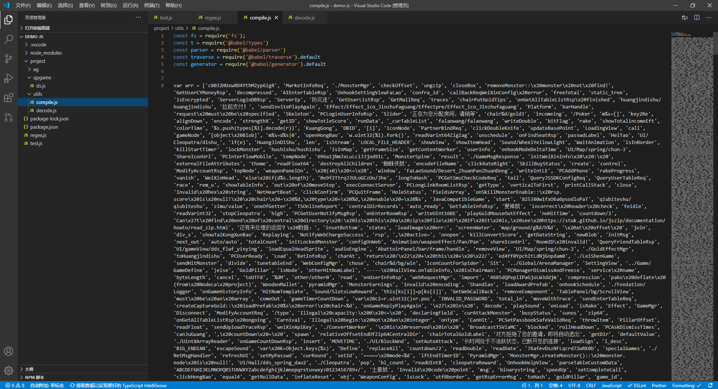Expand the ag folder
Viewport: 718px width, 389px height.
pyautogui.click(x=83, y=69)
